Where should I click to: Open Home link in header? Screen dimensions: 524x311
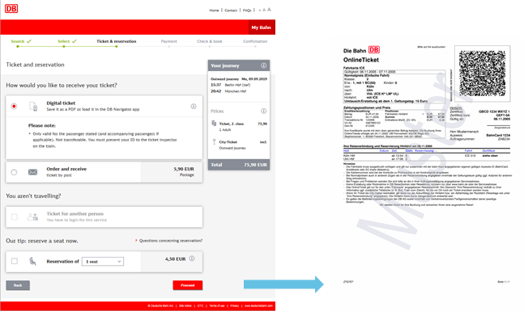coord(214,11)
